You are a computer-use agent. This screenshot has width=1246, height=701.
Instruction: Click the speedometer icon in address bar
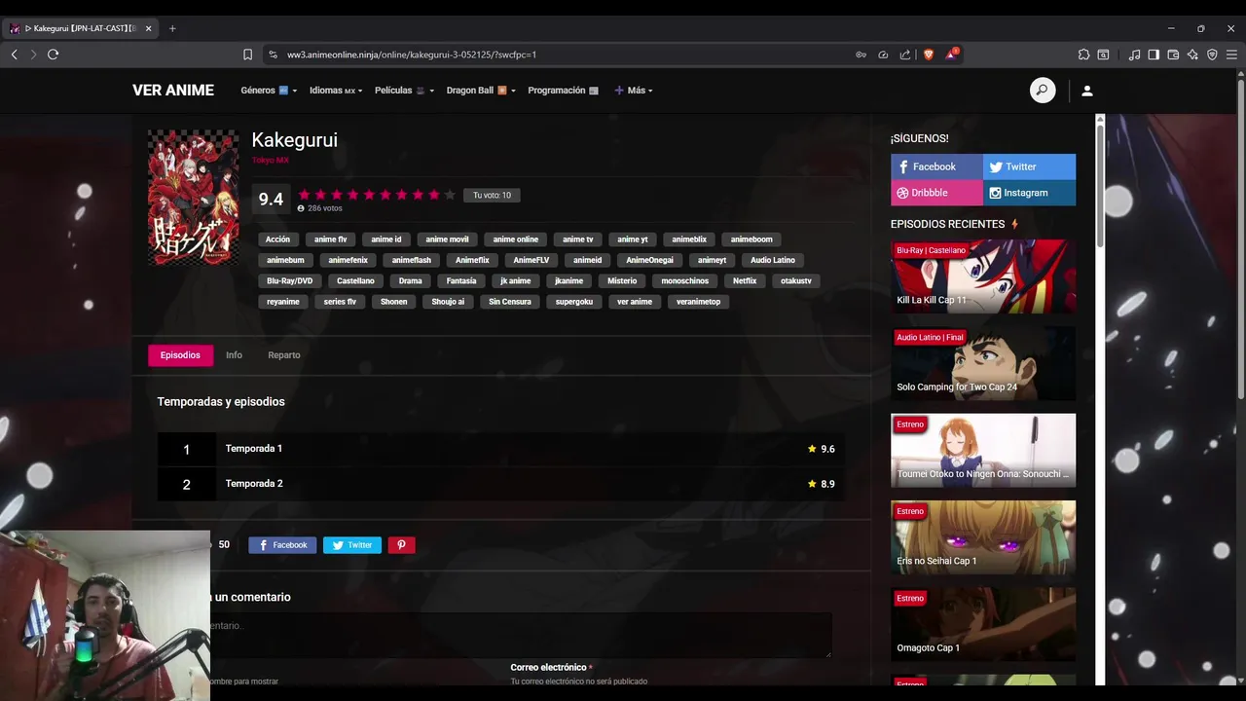point(883,55)
